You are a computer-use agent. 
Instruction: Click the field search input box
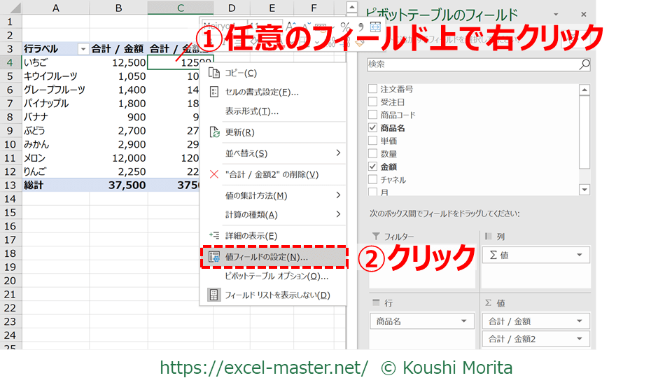[x=472, y=64]
